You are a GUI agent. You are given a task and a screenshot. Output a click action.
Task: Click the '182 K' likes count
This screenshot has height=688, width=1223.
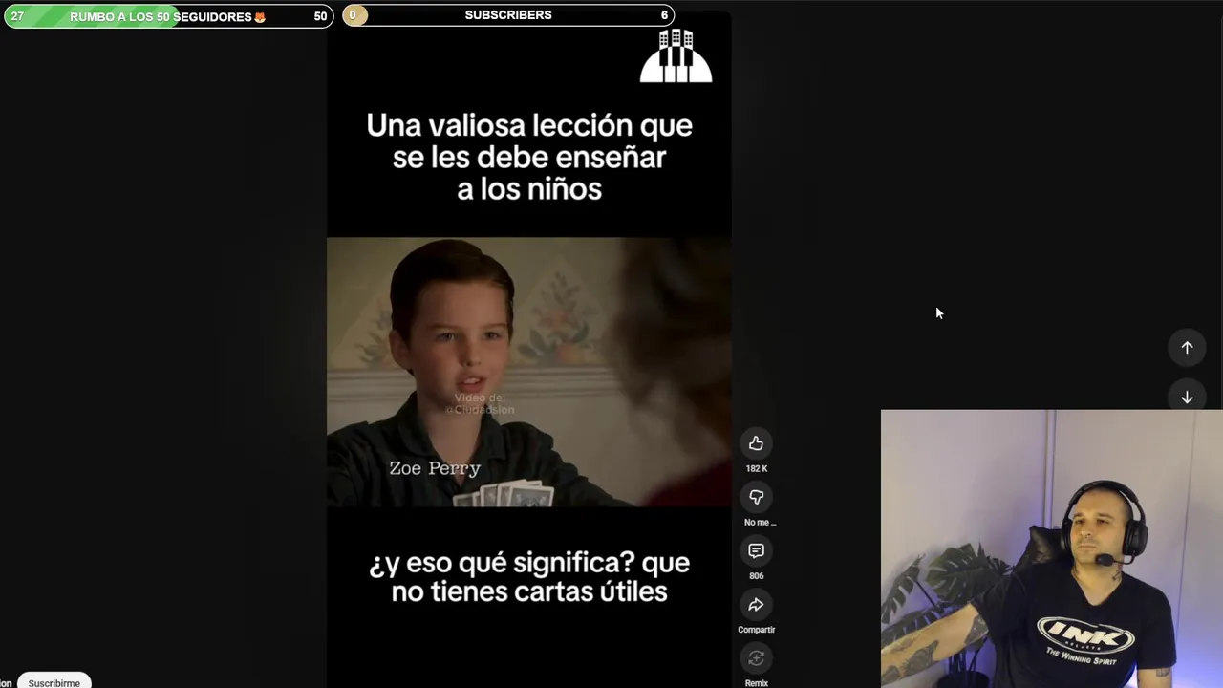coord(756,468)
